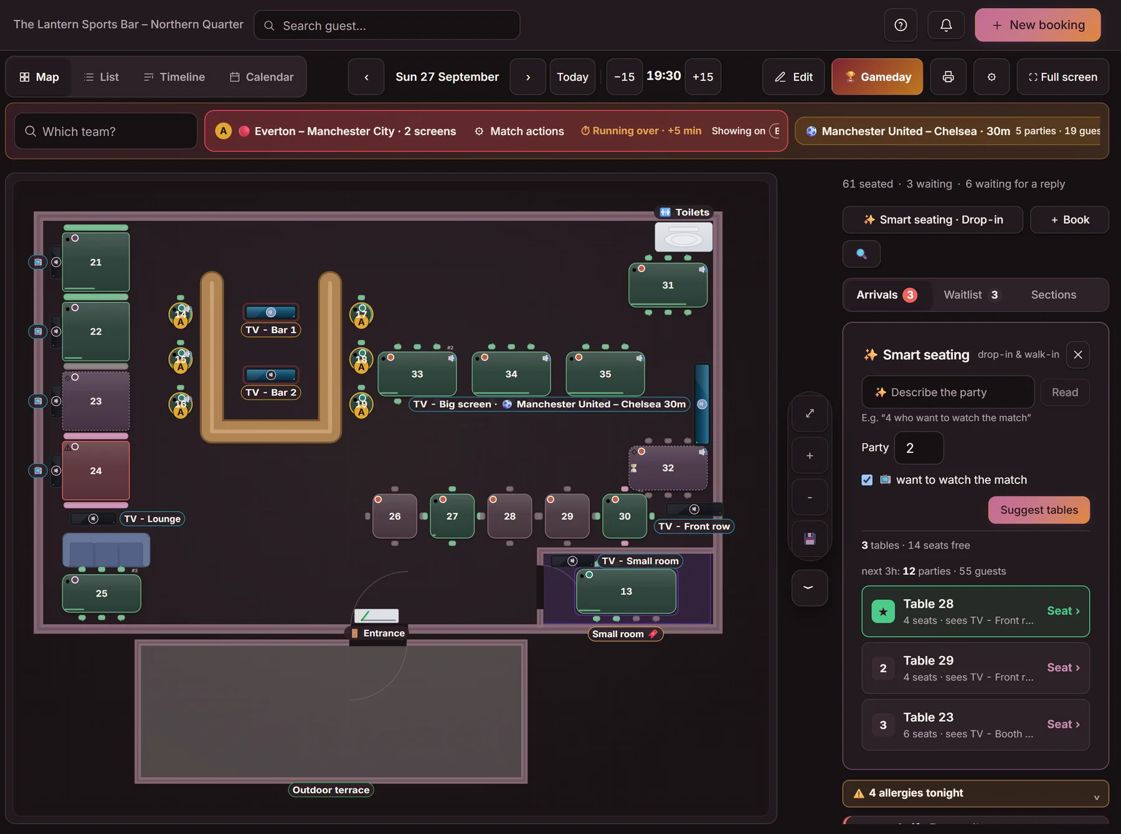Click Suggest tables button
This screenshot has width=1121, height=834.
(1039, 509)
